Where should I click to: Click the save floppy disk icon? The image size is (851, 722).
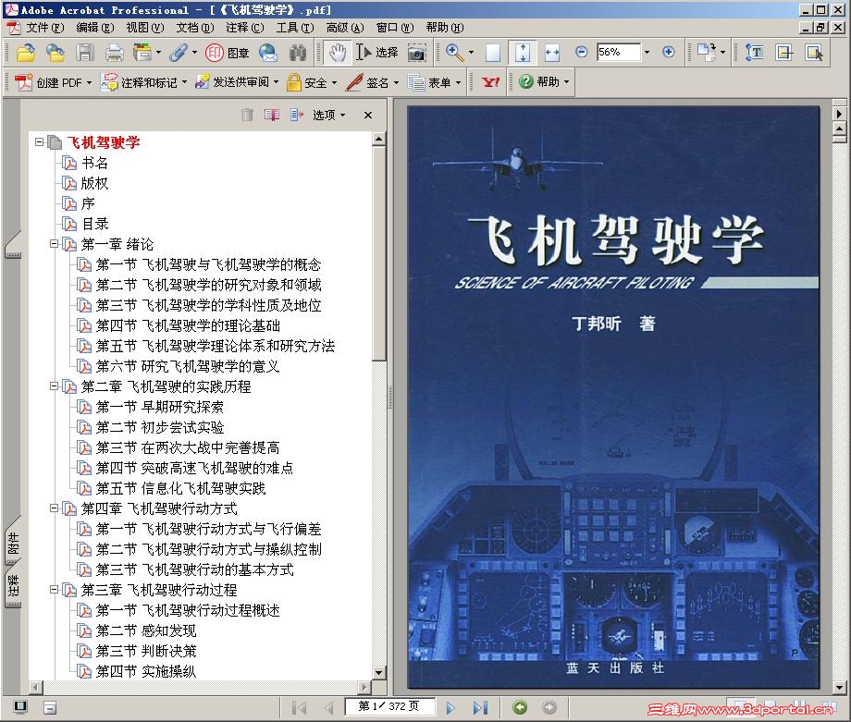coord(85,53)
